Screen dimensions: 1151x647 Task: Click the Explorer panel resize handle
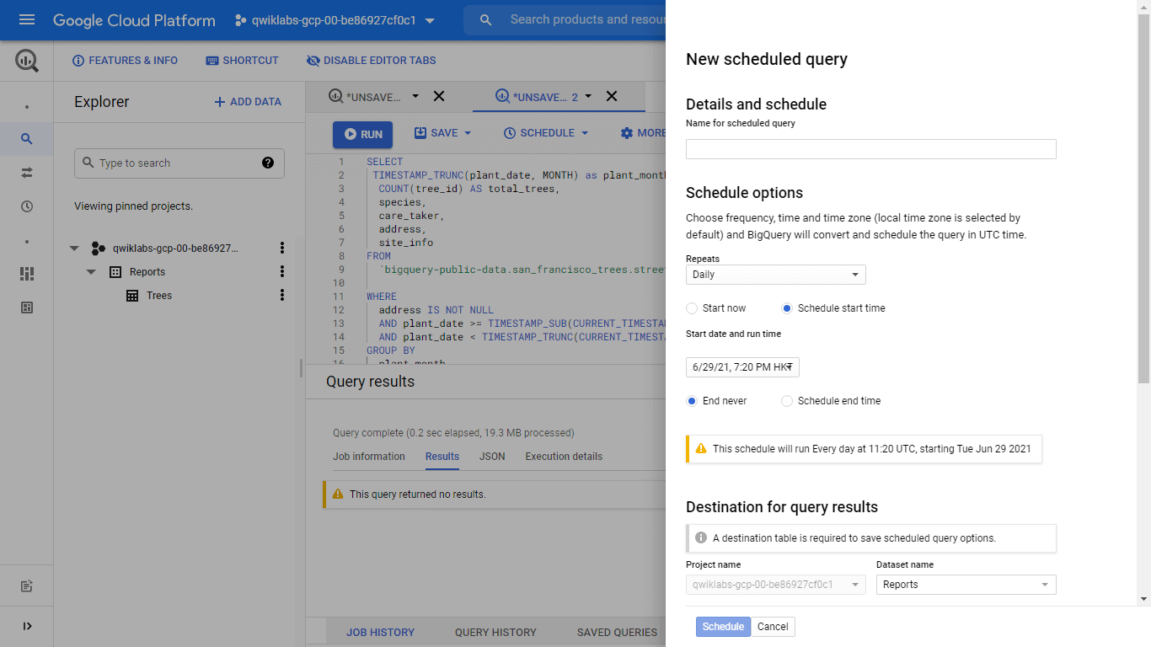point(301,368)
